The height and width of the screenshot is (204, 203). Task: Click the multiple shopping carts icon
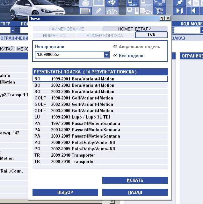click(159, 3)
